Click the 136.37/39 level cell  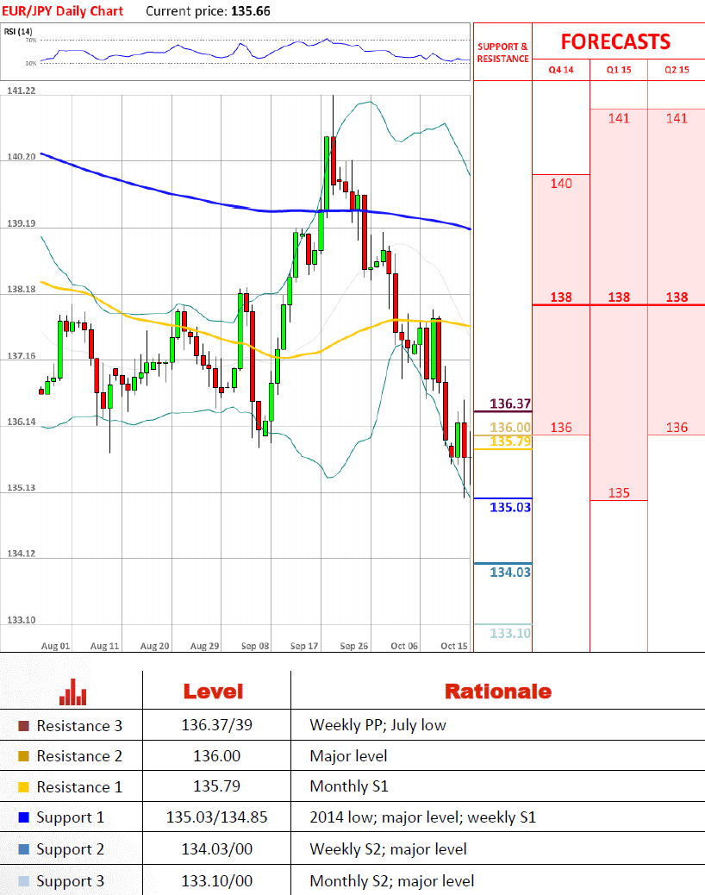pos(216,725)
